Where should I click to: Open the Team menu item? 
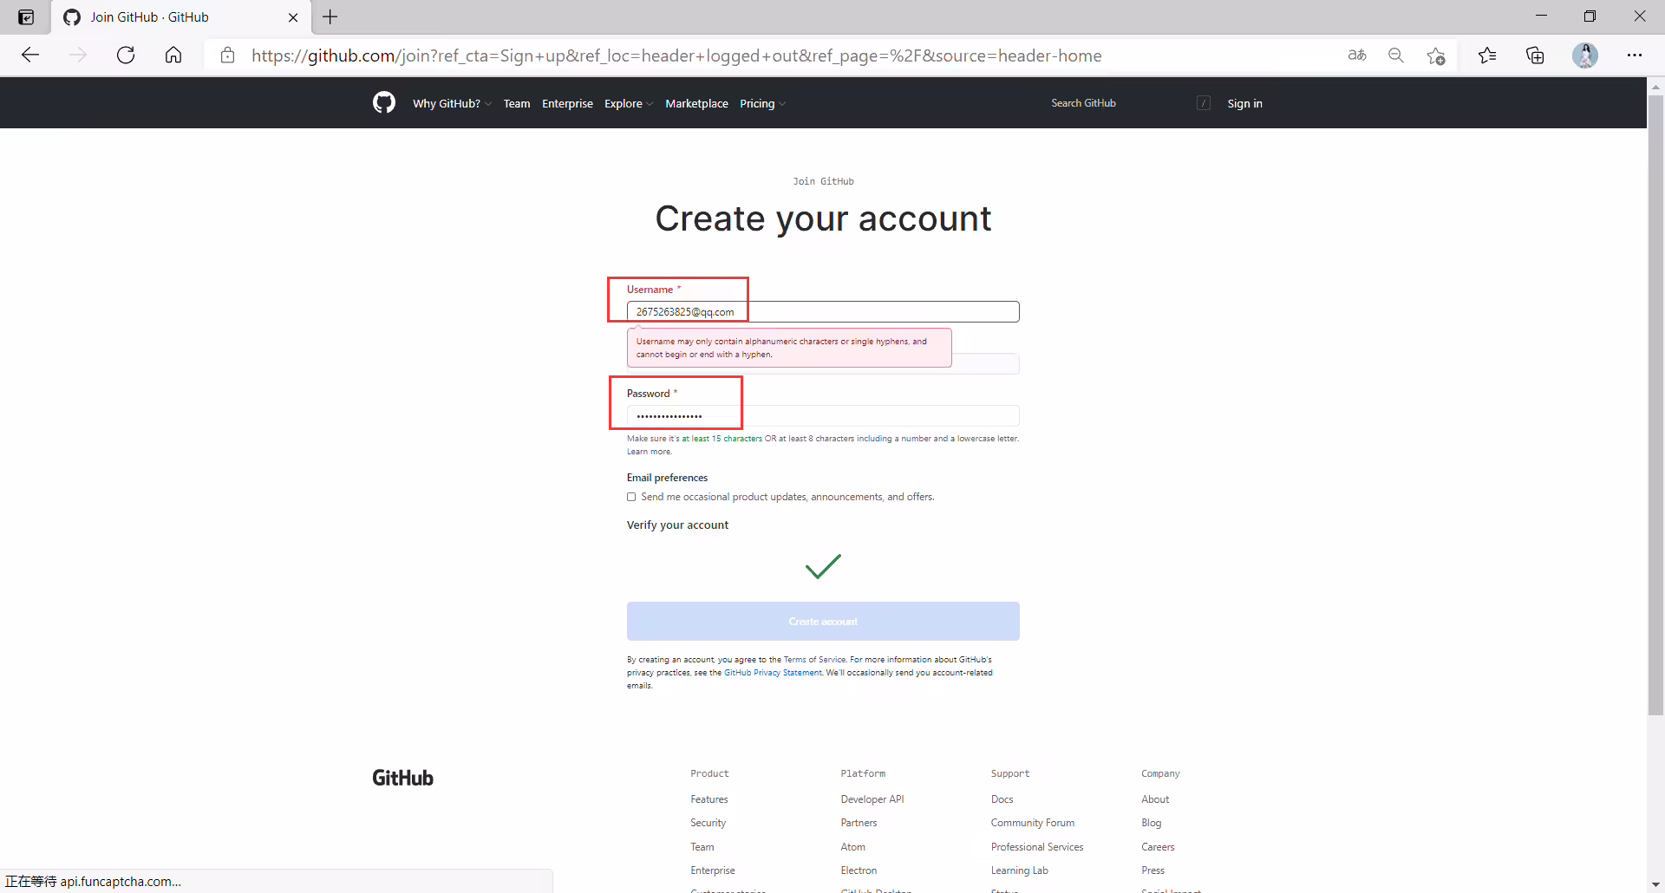517,103
